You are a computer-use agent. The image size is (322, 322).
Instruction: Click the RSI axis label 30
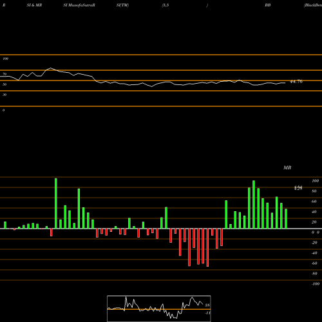[x=5, y=95]
